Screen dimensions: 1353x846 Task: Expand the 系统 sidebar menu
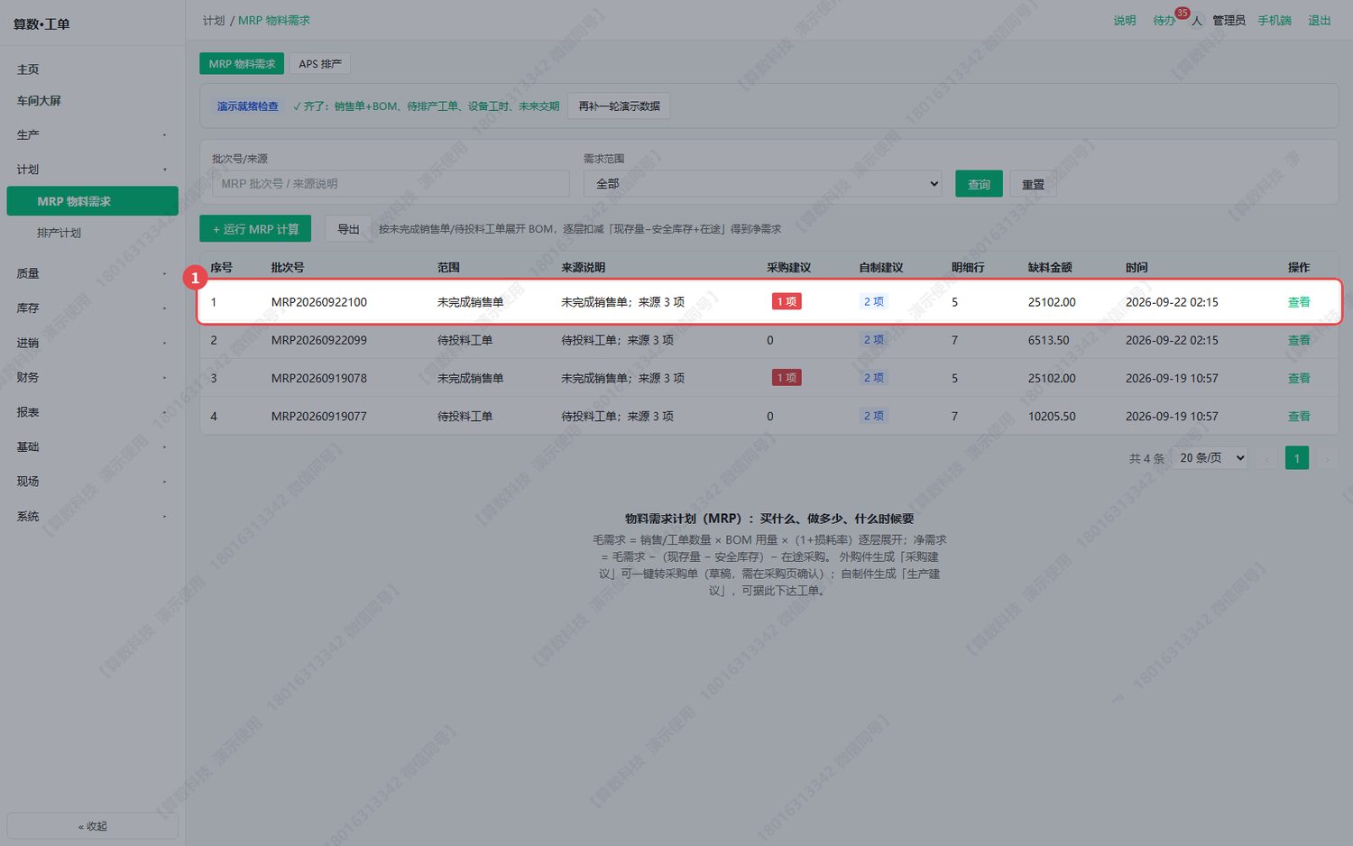click(x=92, y=517)
